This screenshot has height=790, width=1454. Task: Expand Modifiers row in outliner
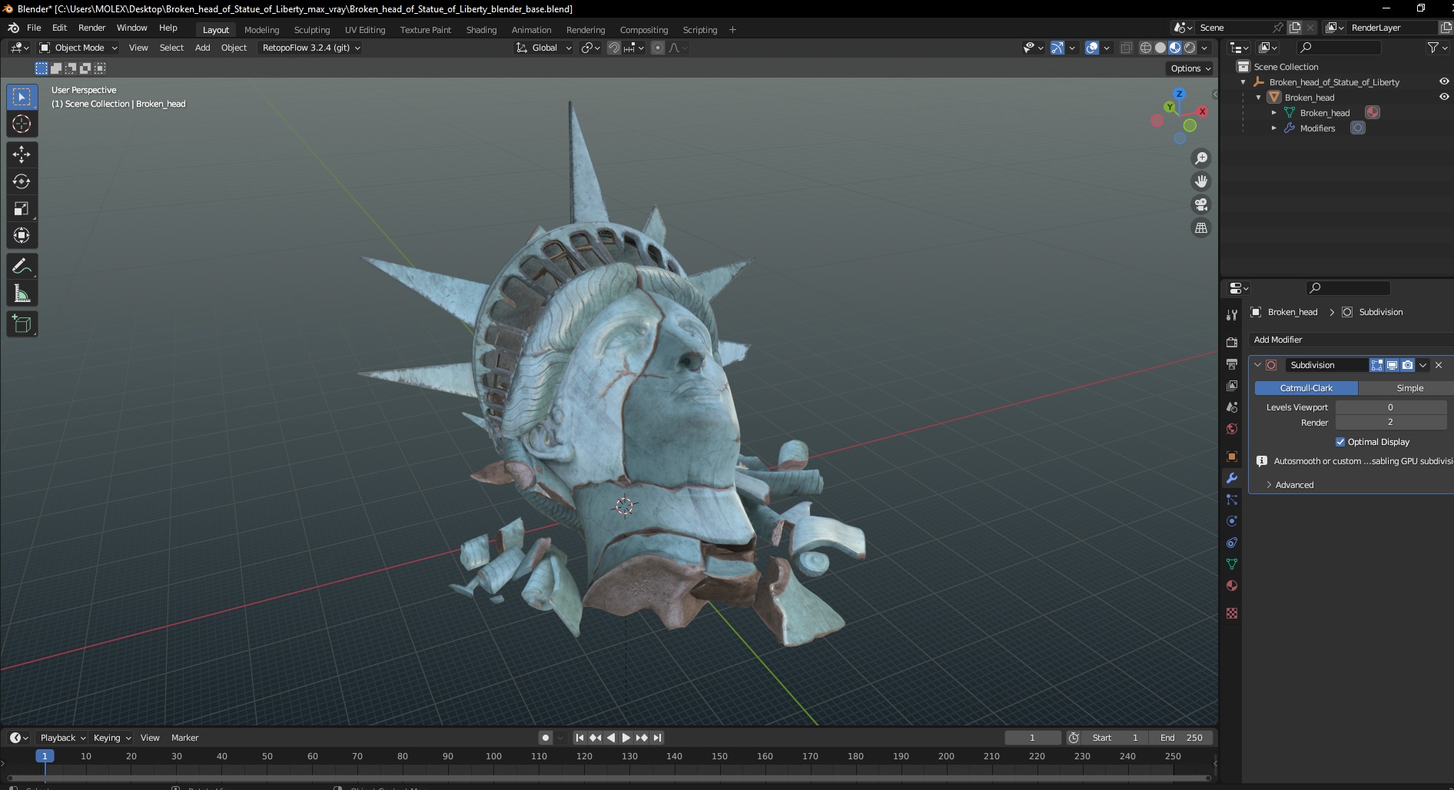1273,128
